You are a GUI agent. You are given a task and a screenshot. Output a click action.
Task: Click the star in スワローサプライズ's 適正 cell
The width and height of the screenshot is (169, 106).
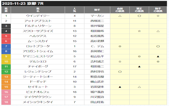(139, 31)
